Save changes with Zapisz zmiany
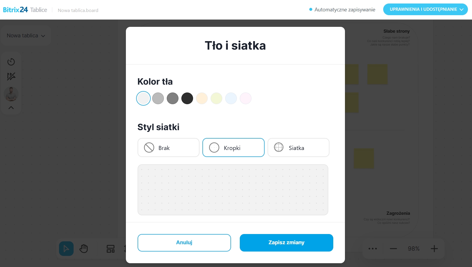Screen dimensions: 472x267 click(286, 242)
